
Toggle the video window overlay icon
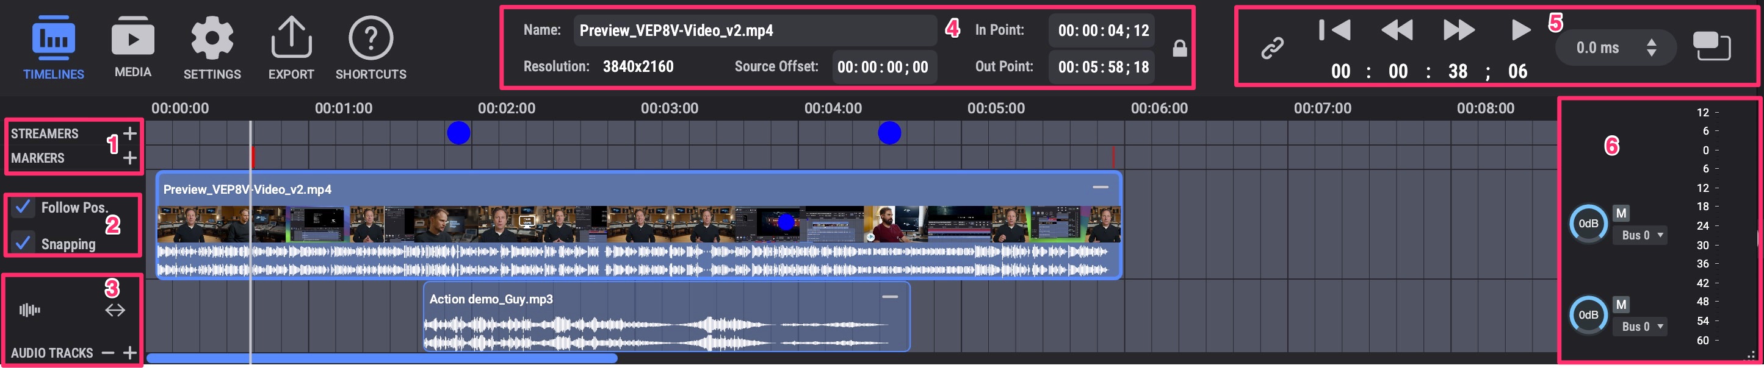[x=1712, y=46]
